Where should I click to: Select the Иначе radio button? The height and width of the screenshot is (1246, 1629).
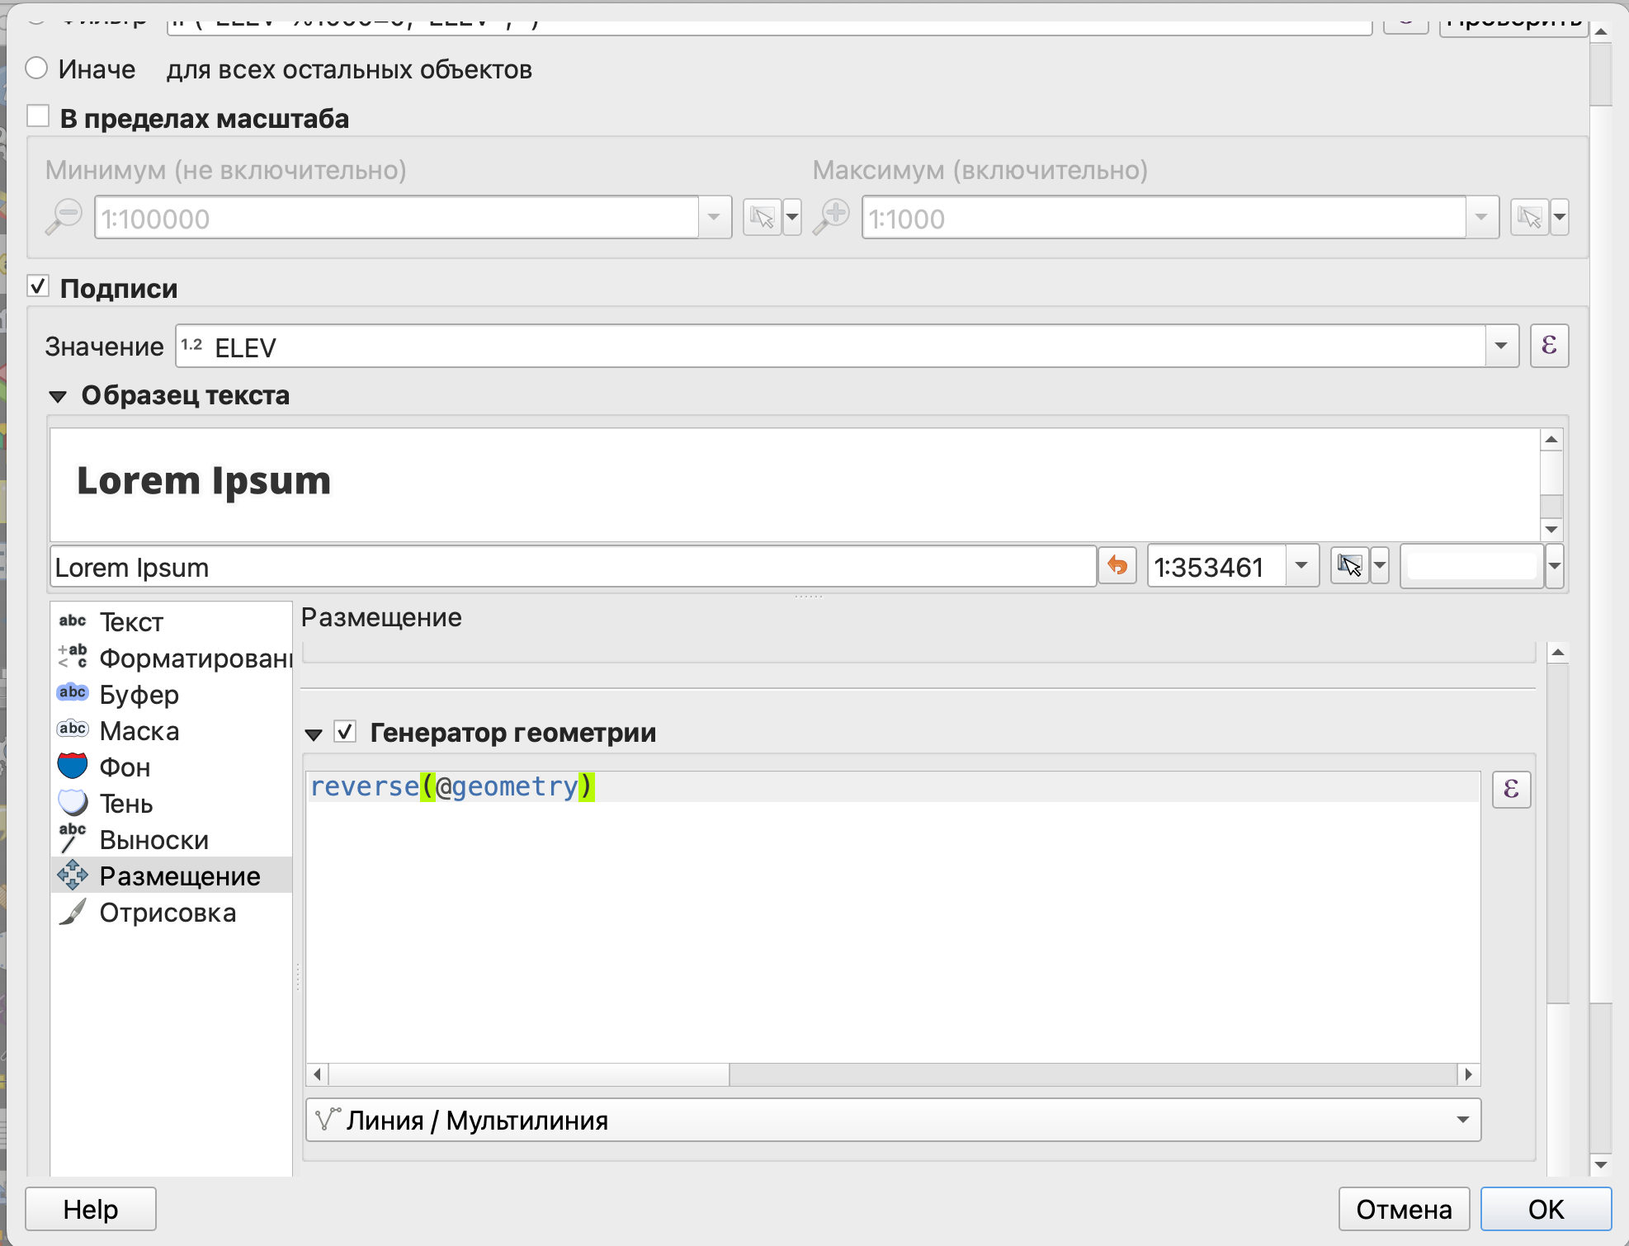pos(36,68)
